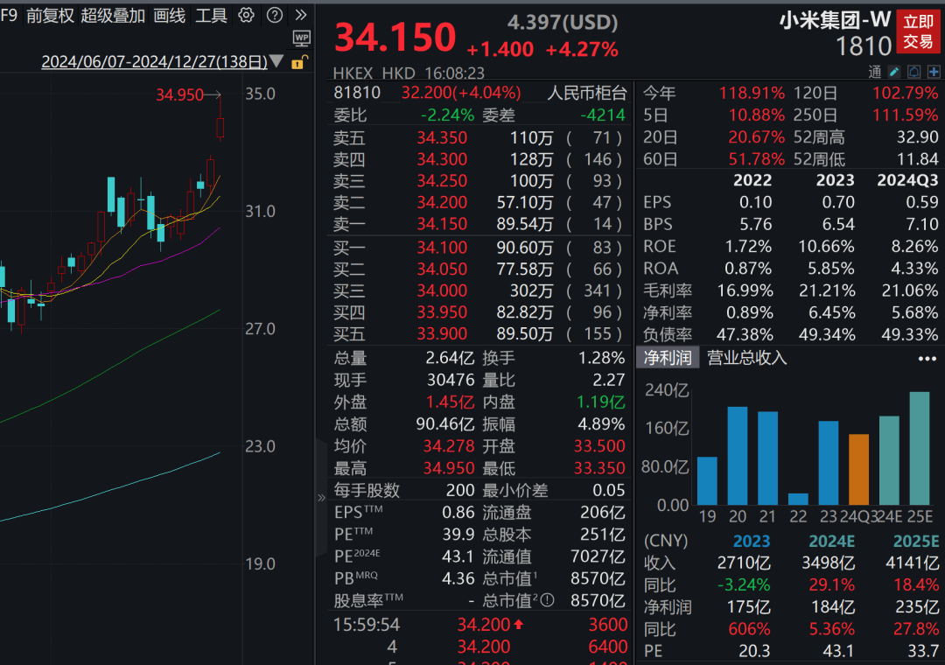The height and width of the screenshot is (665, 945).
Task: Open the 画线 drawing tools menu
Action: [x=169, y=16]
